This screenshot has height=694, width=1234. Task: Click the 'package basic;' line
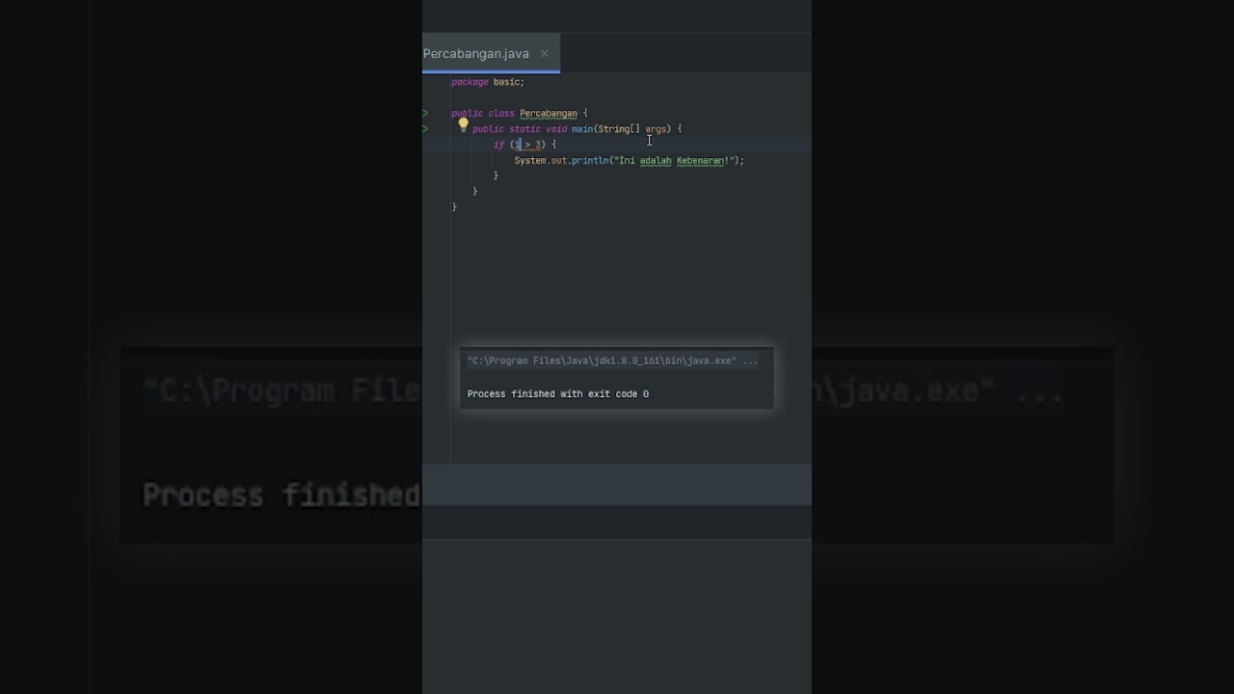[x=488, y=82]
